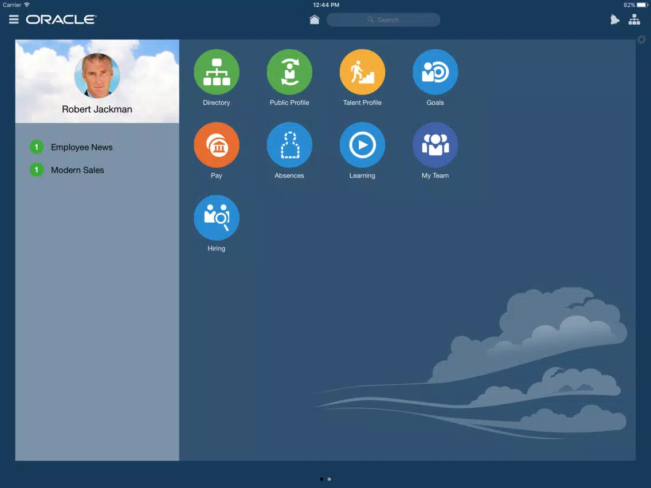Open the settings gear
Image resolution: width=651 pixels, height=488 pixels.
point(641,40)
